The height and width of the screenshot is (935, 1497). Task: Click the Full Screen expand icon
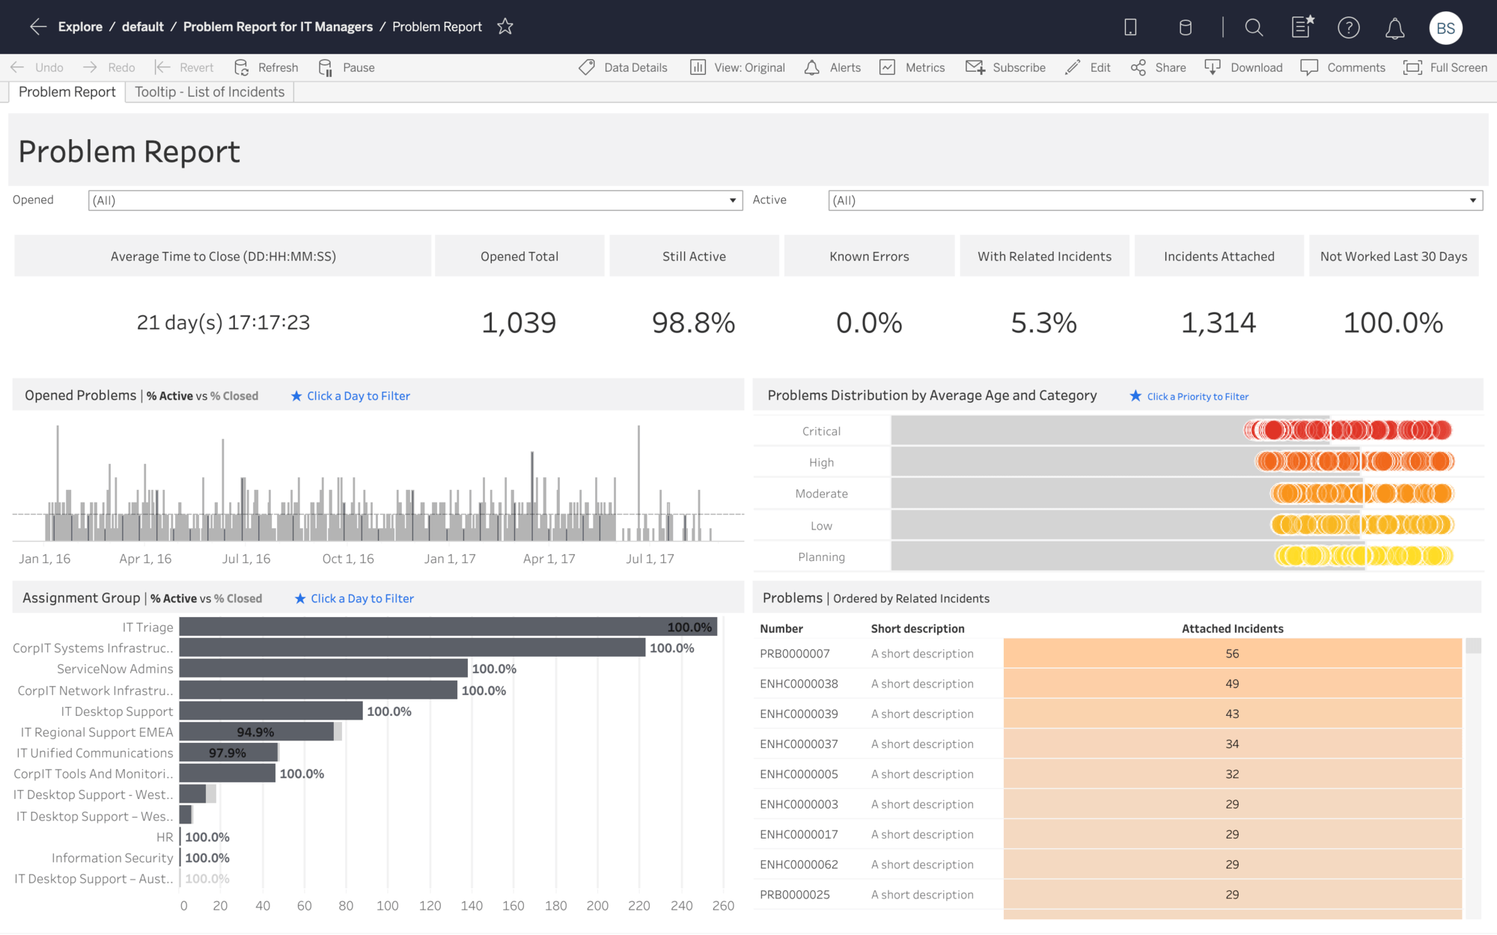coord(1412,67)
